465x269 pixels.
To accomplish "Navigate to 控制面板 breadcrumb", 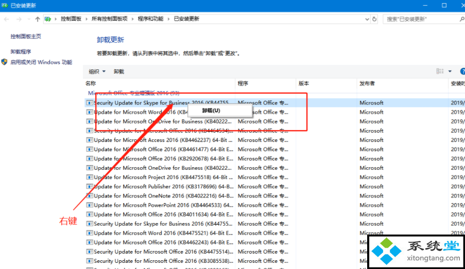I will 71,19.
